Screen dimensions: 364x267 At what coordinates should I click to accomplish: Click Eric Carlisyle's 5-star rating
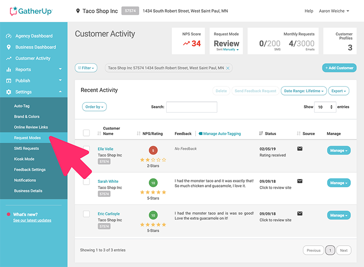click(x=153, y=225)
